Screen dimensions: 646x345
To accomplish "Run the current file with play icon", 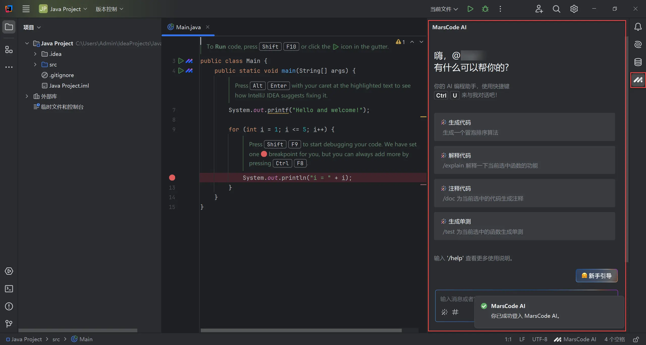I will pos(470,9).
